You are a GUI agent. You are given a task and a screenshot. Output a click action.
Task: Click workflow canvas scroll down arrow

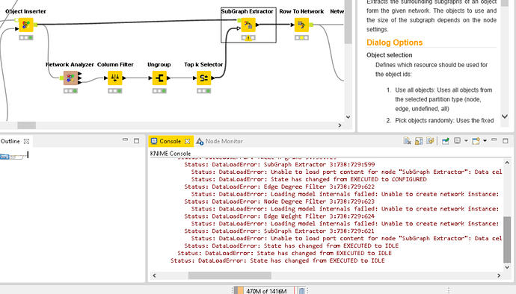tap(348, 117)
